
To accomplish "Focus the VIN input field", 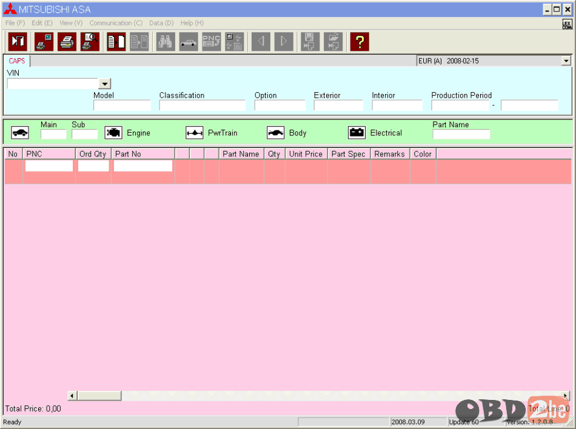I will coord(53,84).
